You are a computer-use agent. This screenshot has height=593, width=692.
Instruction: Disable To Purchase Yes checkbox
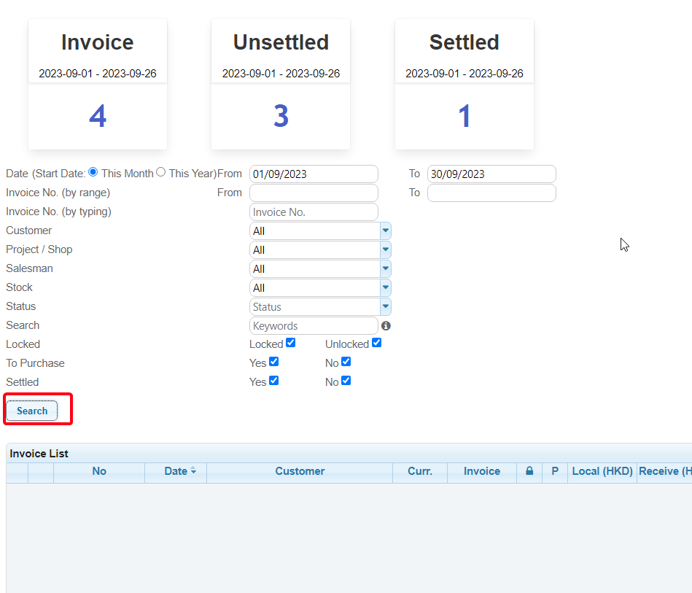(x=273, y=362)
